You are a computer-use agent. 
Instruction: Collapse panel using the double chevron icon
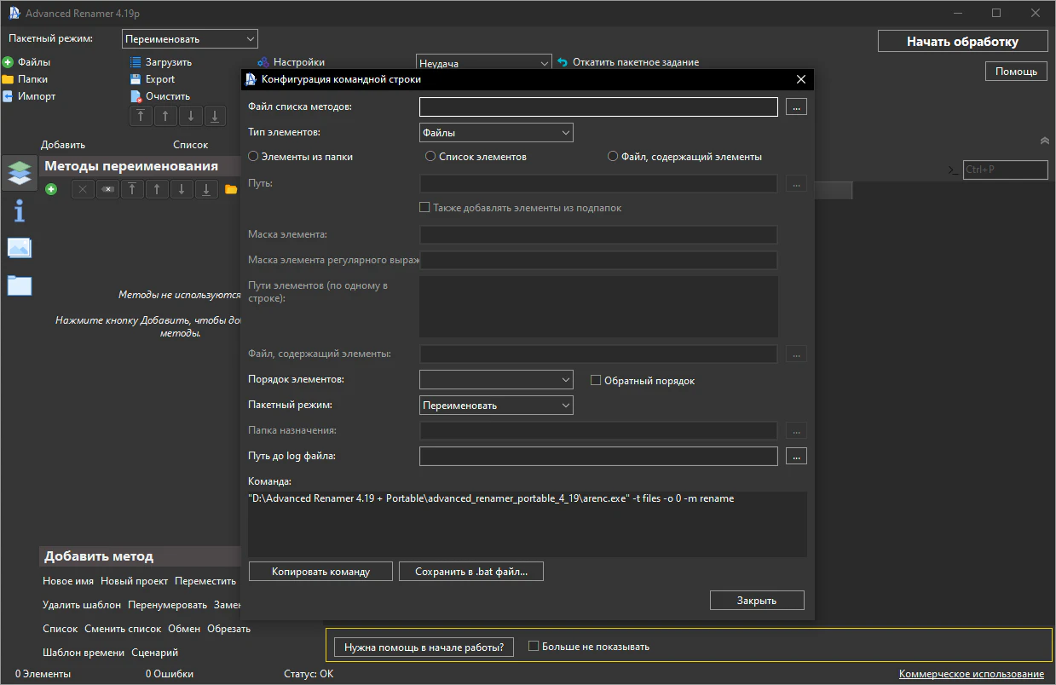coord(1045,141)
